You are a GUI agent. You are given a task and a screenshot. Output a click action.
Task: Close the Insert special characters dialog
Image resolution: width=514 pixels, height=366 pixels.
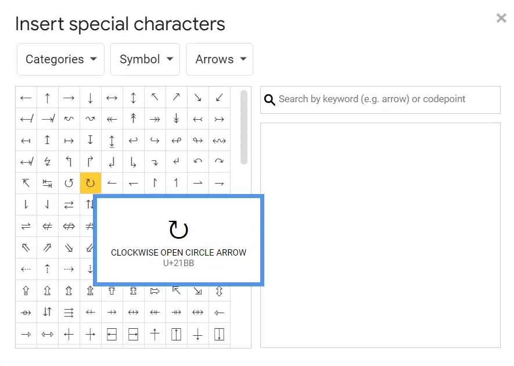click(501, 17)
